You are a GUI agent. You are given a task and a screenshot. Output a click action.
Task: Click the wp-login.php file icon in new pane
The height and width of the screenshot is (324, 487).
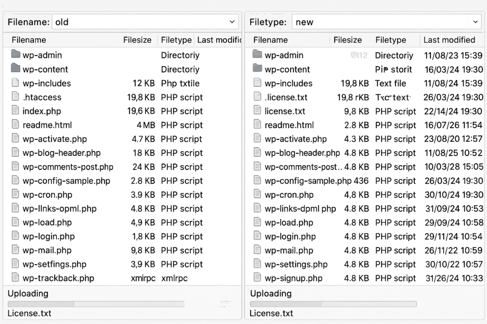pos(257,236)
